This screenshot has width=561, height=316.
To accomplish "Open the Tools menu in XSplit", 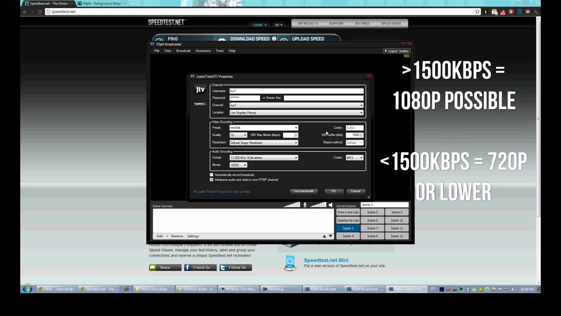I will 220,51.
